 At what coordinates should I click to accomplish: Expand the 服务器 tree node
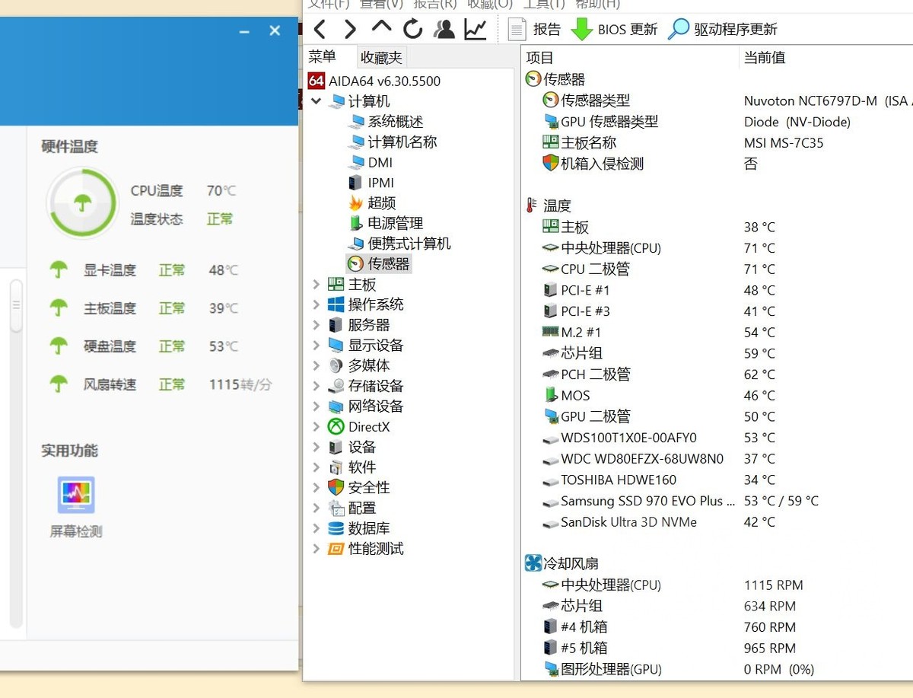[316, 325]
